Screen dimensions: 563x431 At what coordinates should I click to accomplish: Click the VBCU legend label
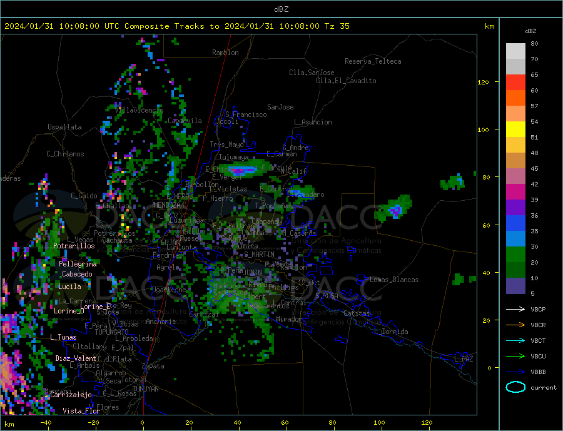pyautogui.click(x=538, y=357)
